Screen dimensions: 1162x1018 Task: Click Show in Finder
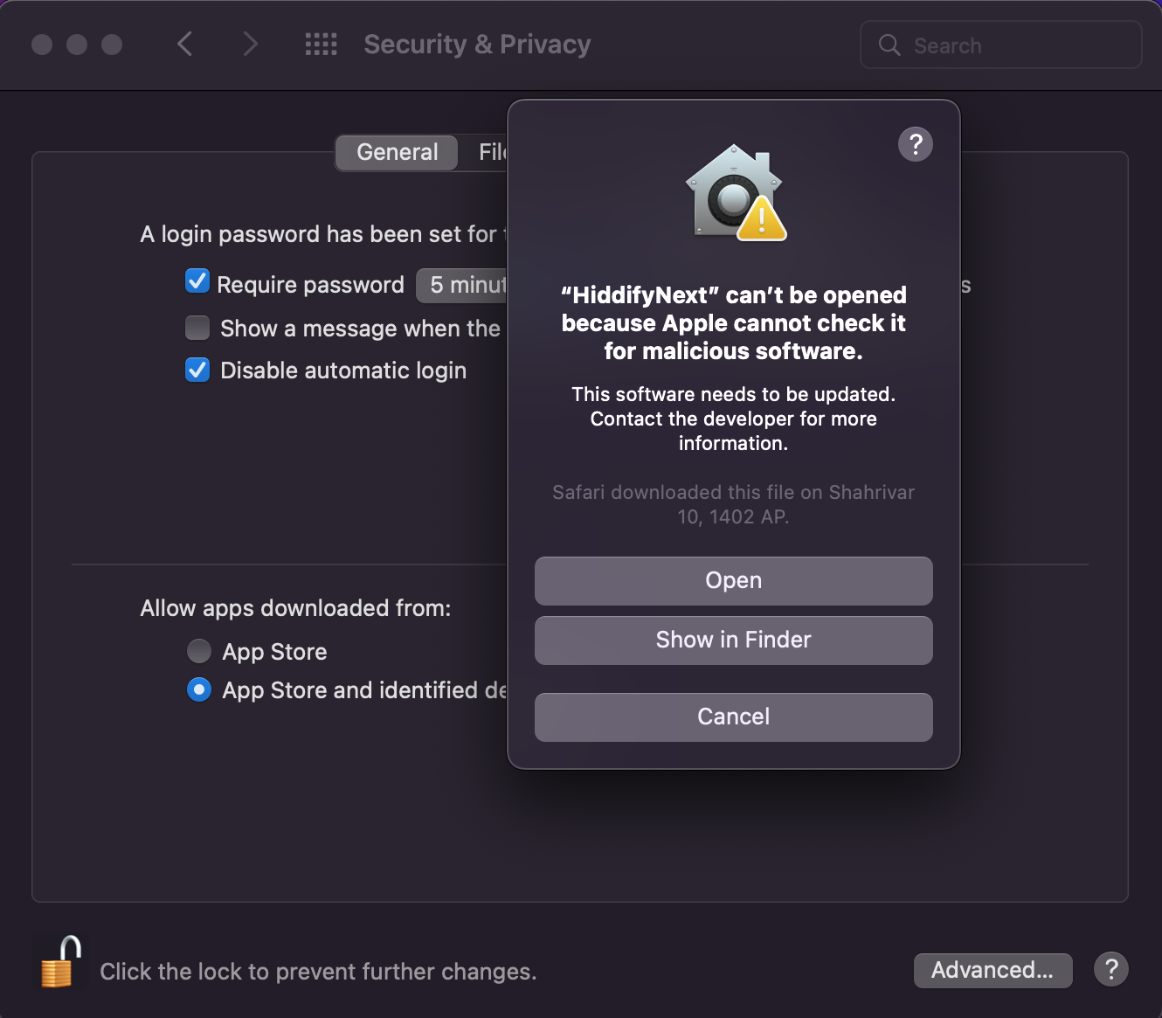tap(734, 640)
